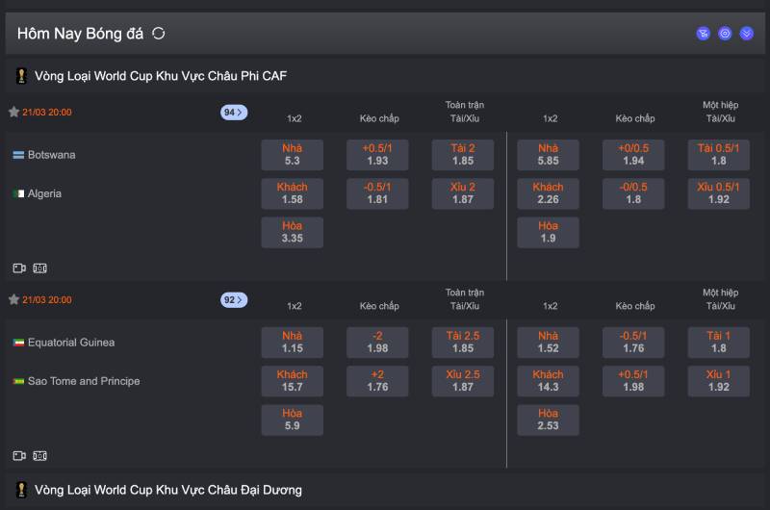Open pitch tracker icon for Equatorial Guinea match

tap(39, 456)
